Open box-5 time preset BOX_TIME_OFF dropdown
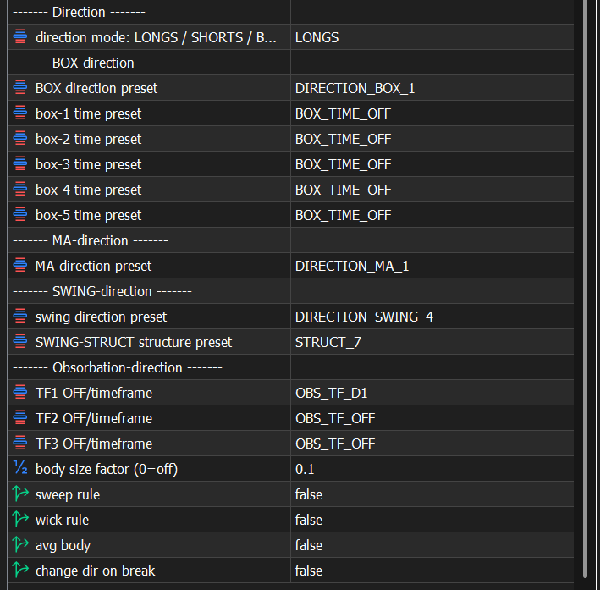 pos(432,215)
